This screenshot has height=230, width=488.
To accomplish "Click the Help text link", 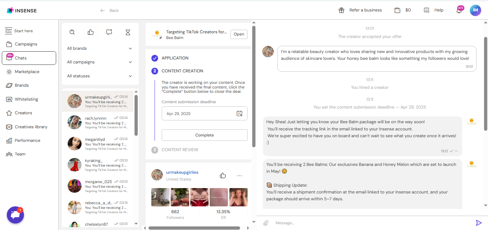I will 439,10.
